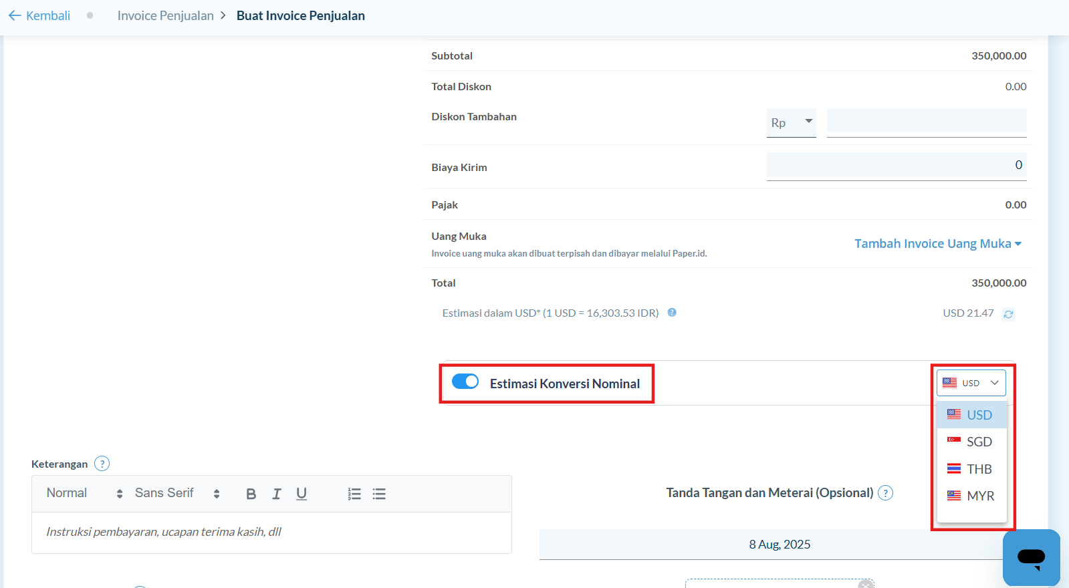Image resolution: width=1069 pixels, height=588 pixels.
Task: Collapse the USD currency selector
Action: [971, 383]
